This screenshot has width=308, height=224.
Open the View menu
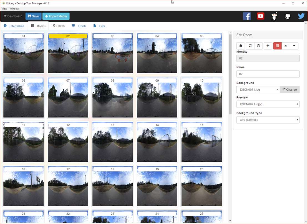[x=4, y=9]
